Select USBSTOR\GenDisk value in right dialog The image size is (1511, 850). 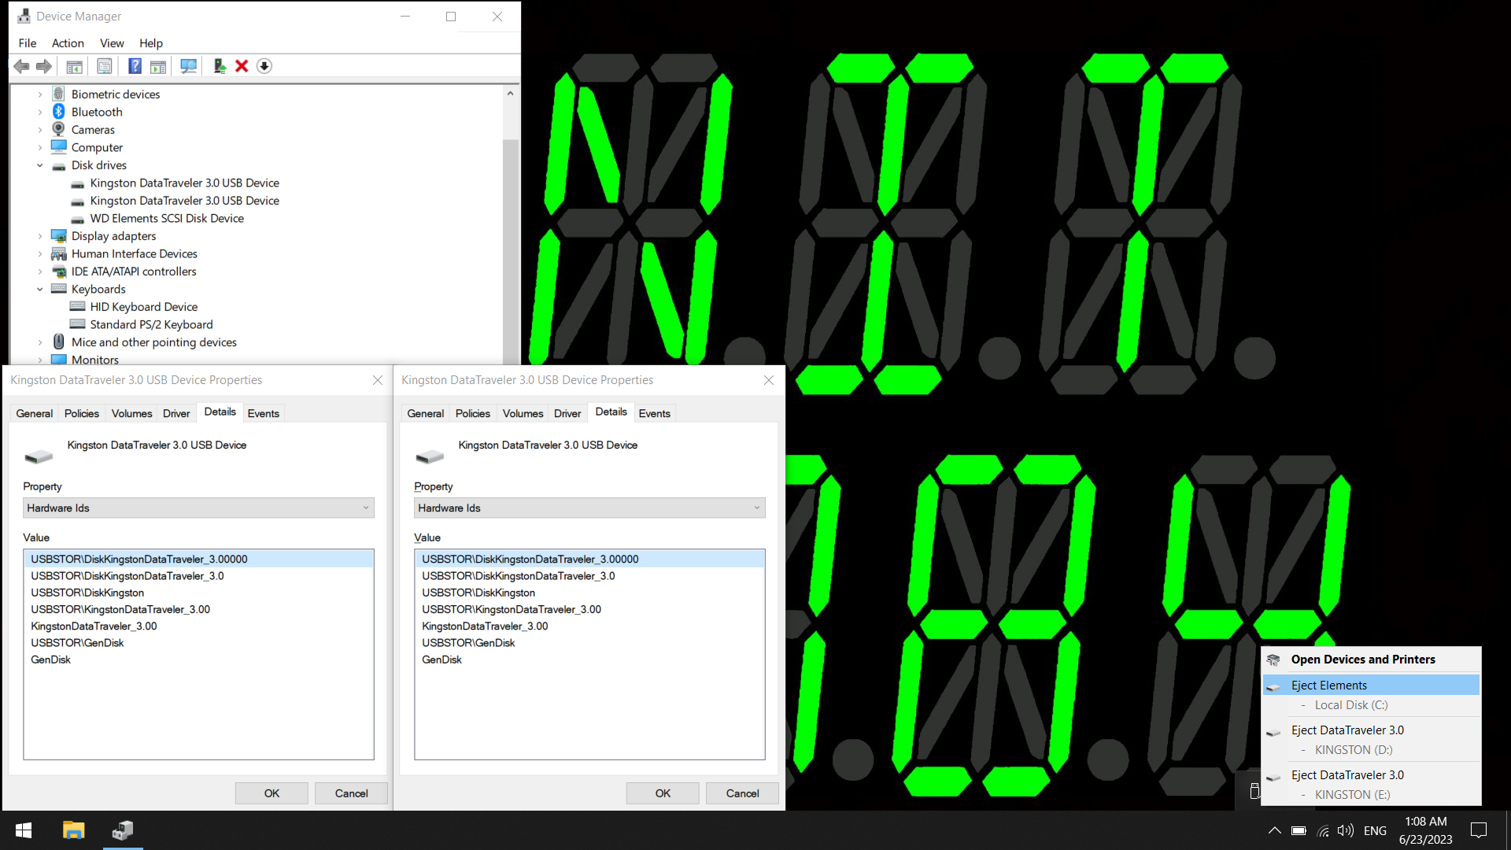[589, 643]
